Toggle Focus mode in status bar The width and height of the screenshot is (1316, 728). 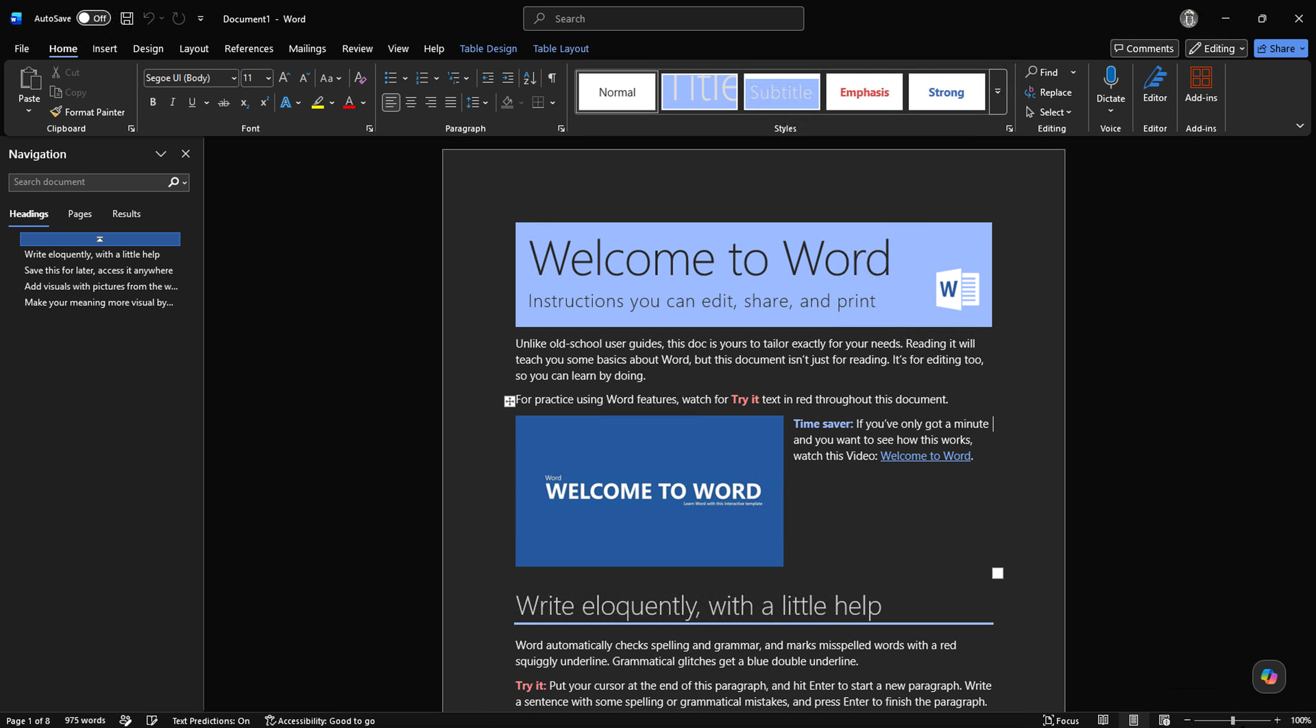[x=1061, y=720]
